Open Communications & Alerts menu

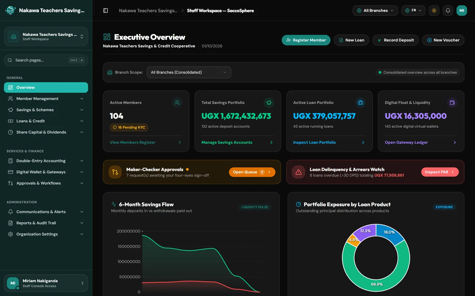pyautogui.click(x=46, y=212)
